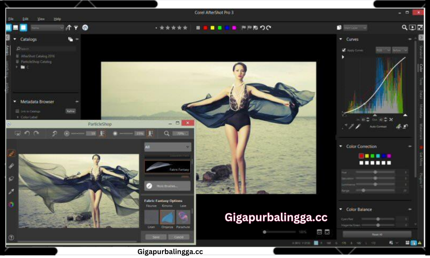Click the Refine button

tap(71, 111)
